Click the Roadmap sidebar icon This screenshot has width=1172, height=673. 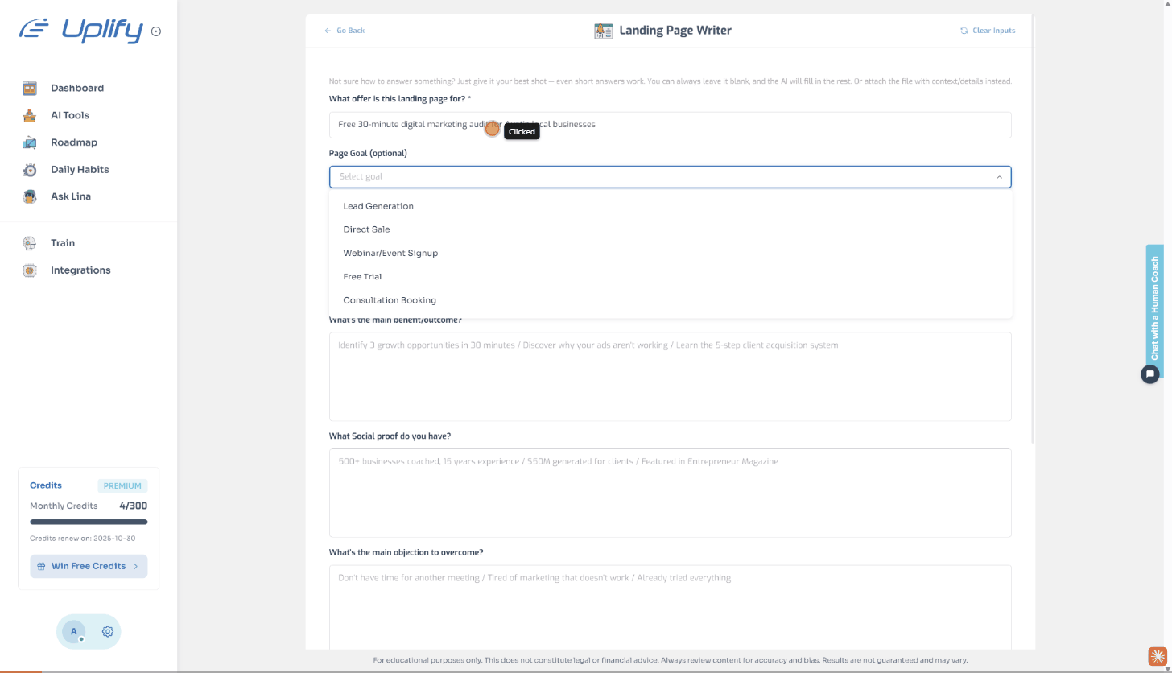coord(30,142)
